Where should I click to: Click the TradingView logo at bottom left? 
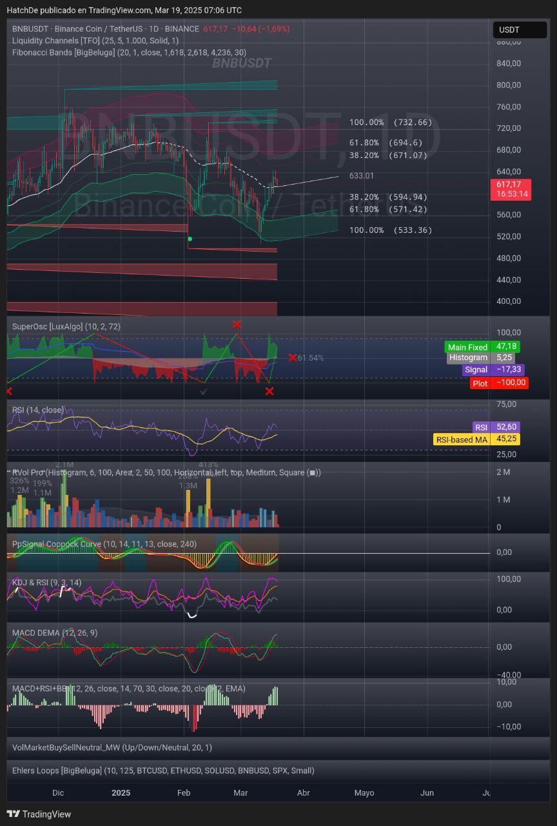point(39,814)
